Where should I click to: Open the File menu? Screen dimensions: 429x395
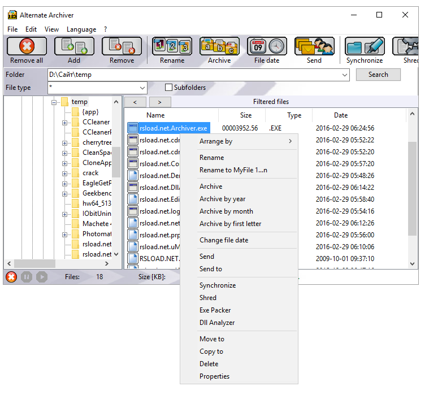click(x=12, y=29)
